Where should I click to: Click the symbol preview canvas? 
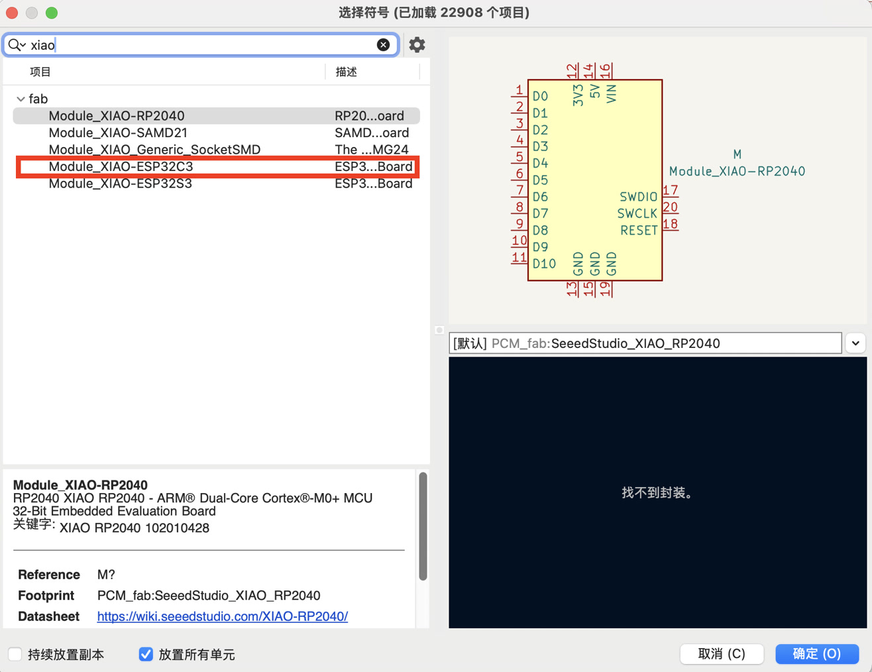pyautogui.click(x=657, y=180)
